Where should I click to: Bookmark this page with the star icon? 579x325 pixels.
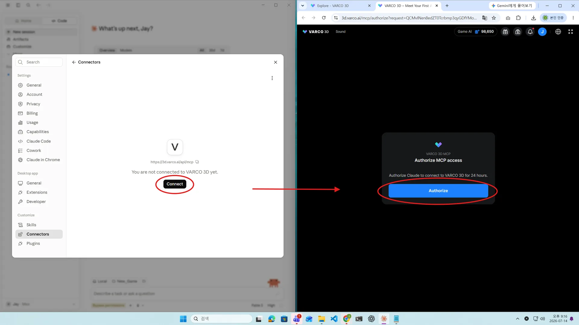coord(494,18)
